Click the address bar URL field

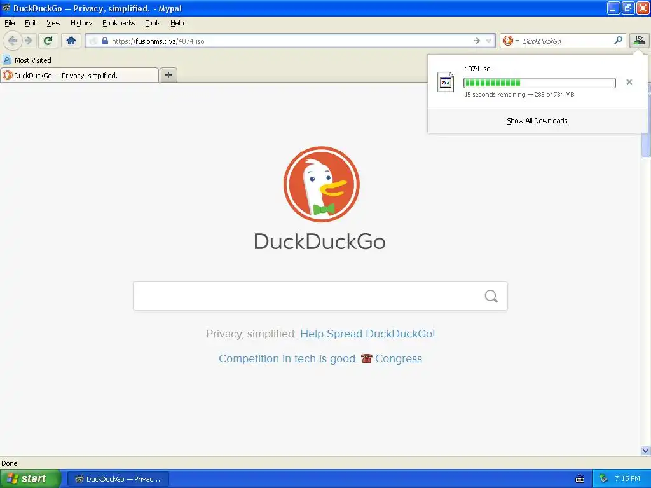290,41
